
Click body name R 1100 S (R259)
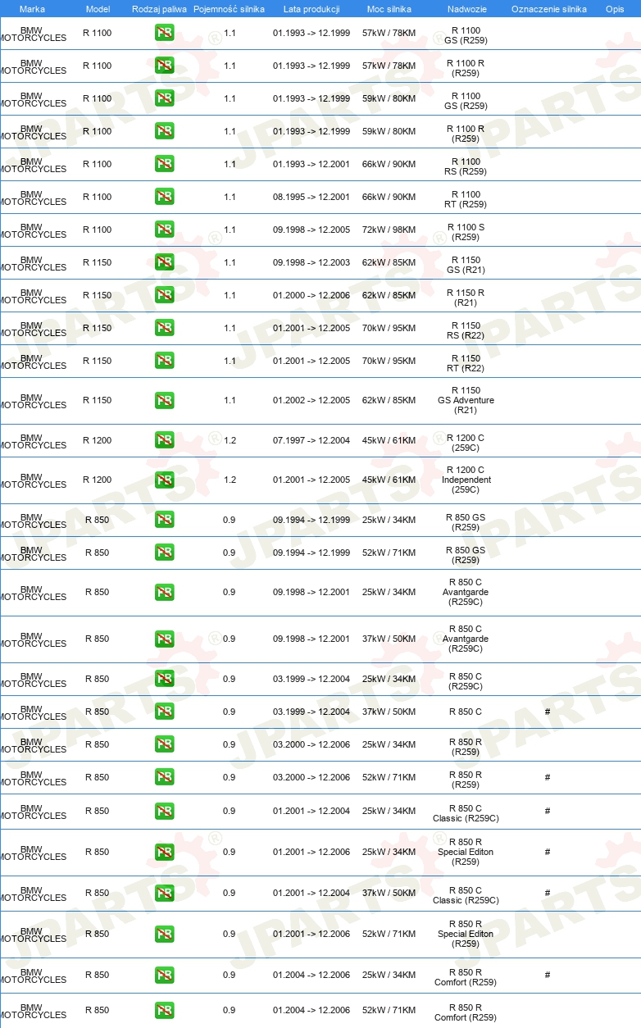[x=466, y=232]
